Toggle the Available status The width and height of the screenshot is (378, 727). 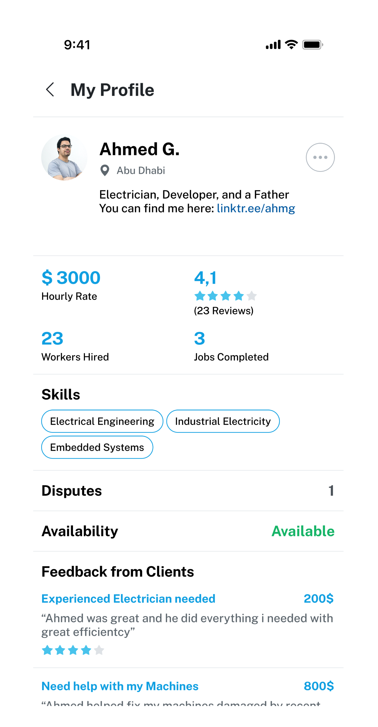[x=303, y=531]
